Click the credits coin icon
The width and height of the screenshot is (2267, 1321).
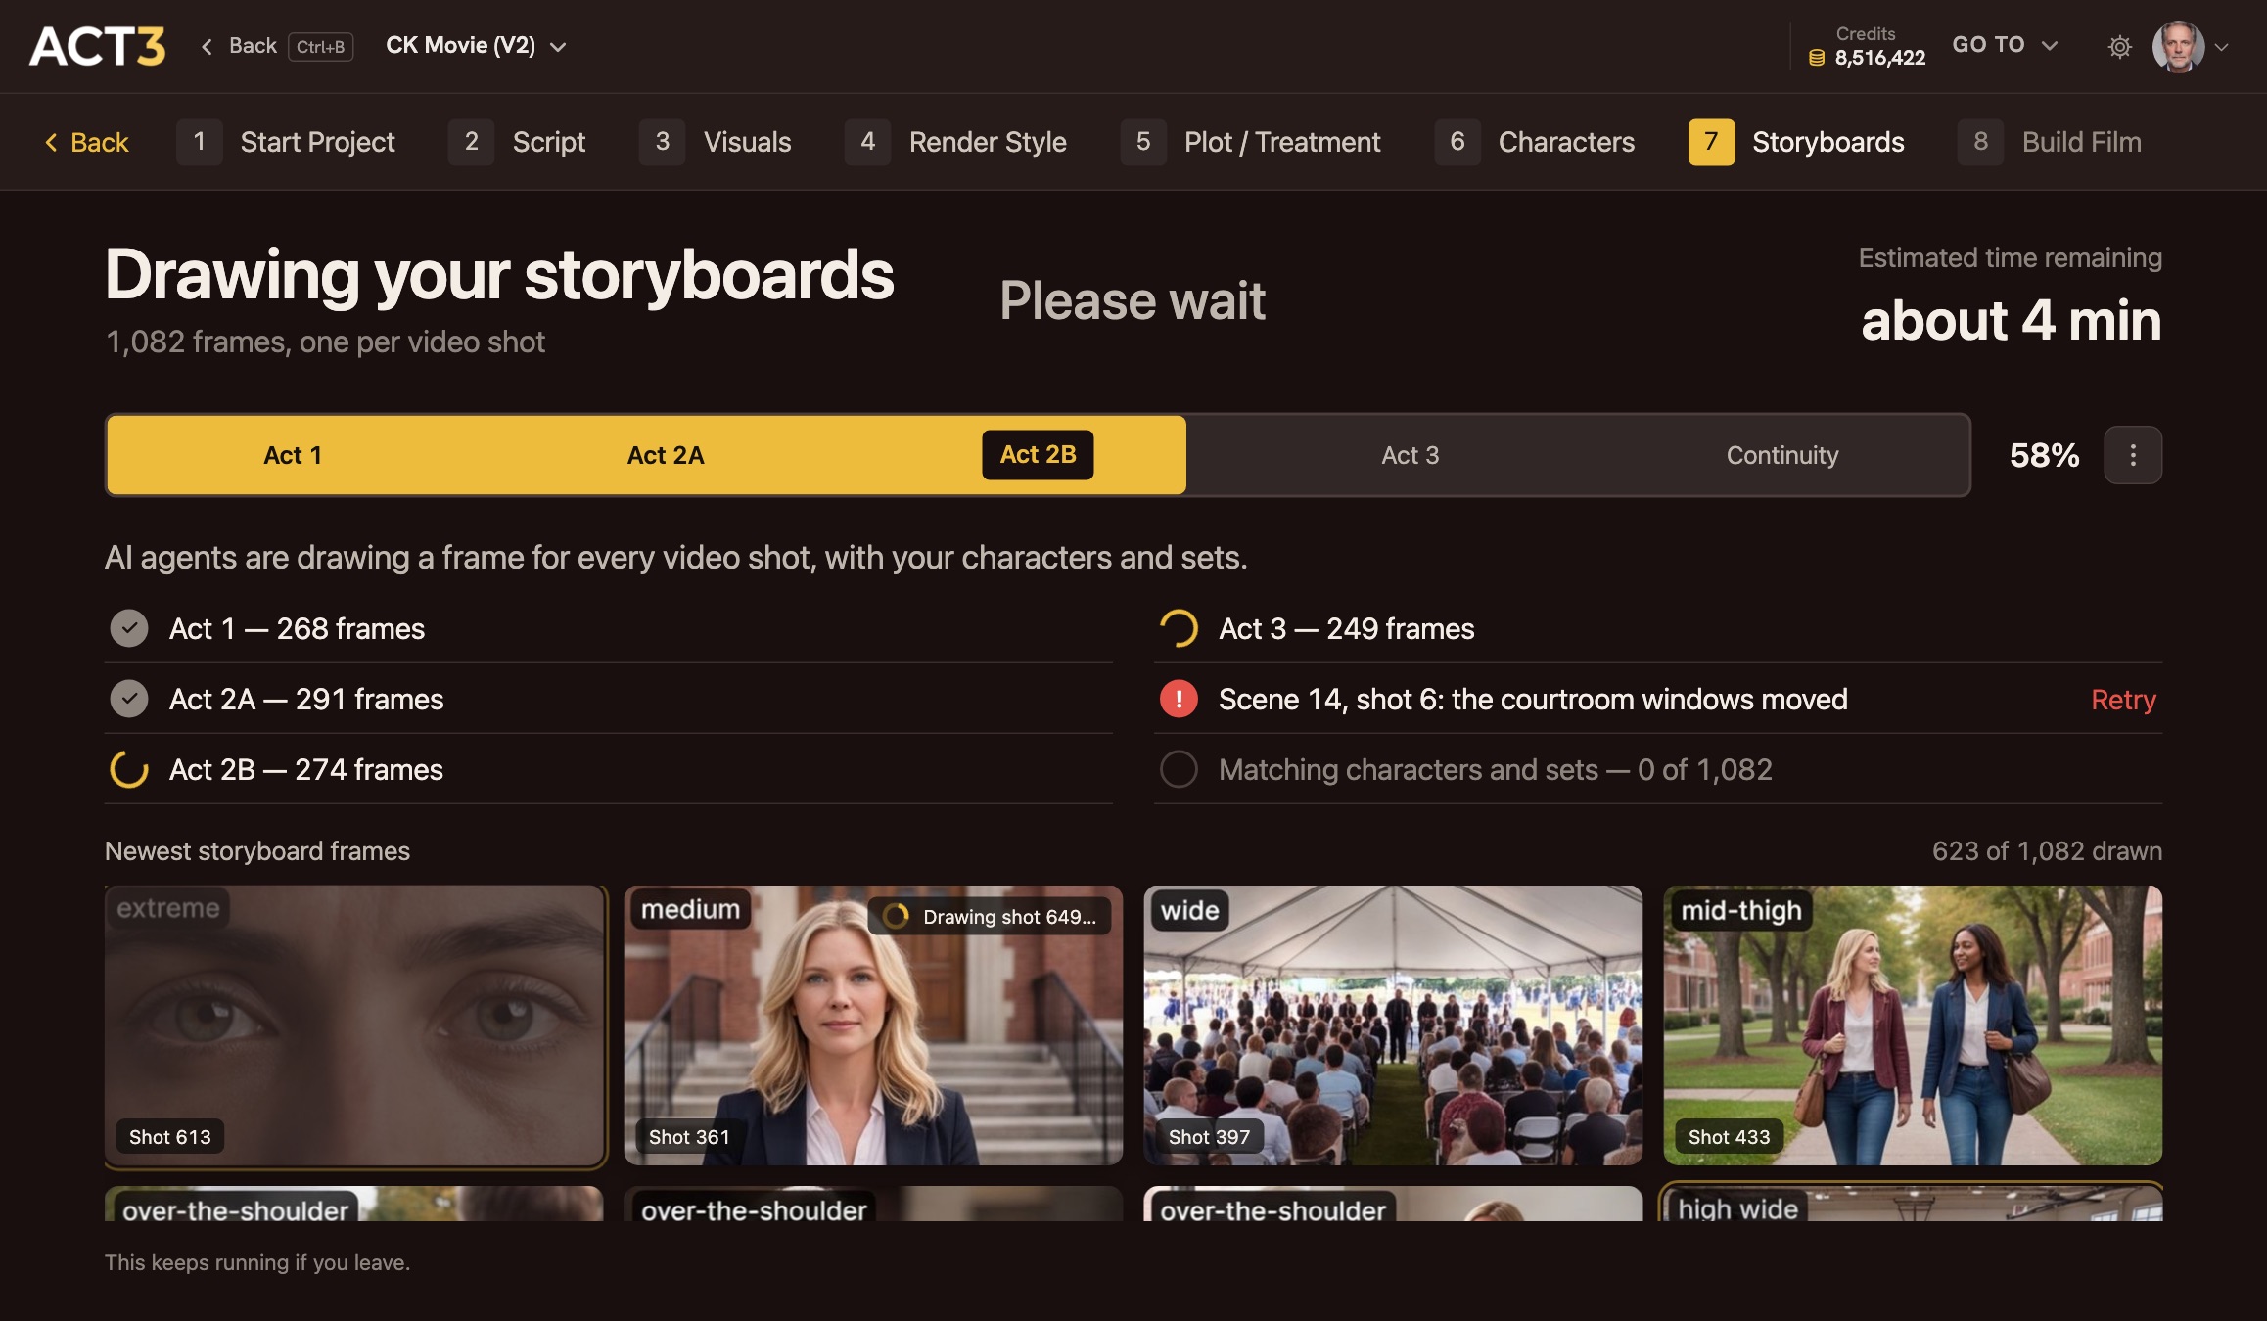pyautogui.click(x=1817, y=58)
